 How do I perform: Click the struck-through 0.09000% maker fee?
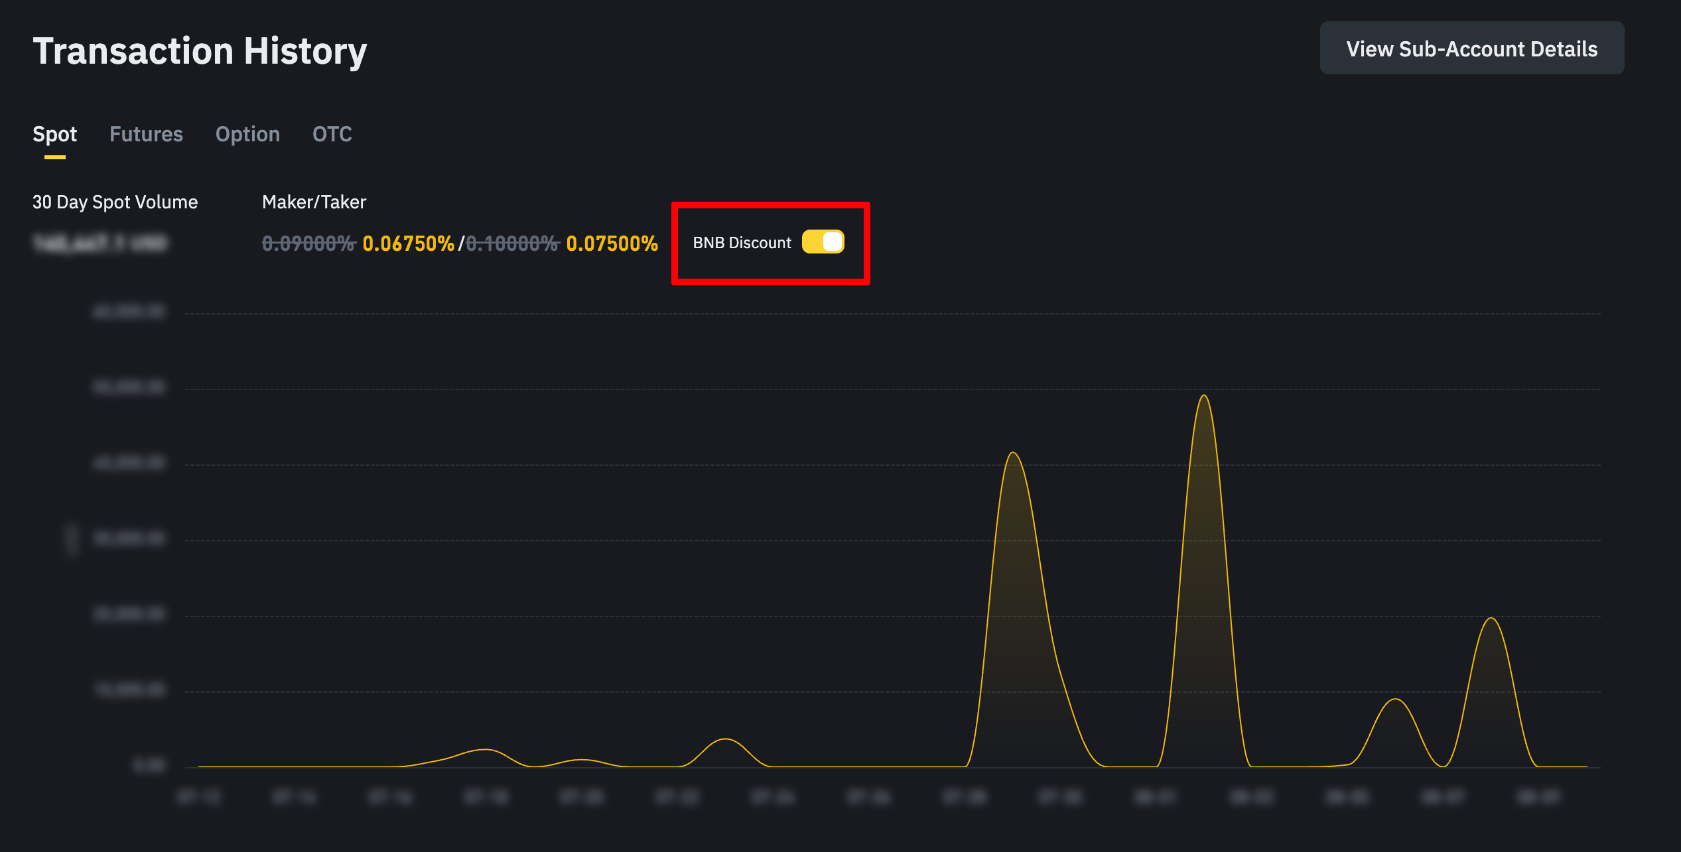click(309, 244)
